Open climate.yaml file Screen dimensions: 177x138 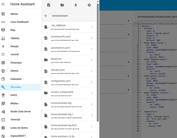(x=69, y=71)
